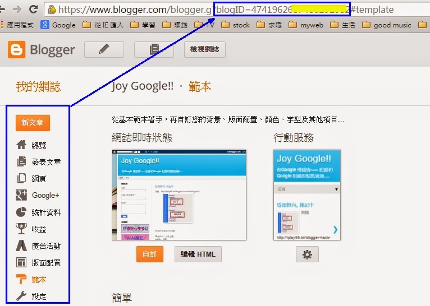Open 發表文章 in the sidebar

click(x=38, y=162)
